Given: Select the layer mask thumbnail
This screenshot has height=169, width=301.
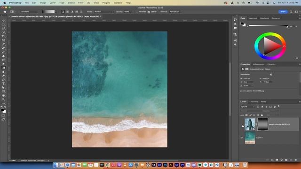Looking at the screenshot, I should (x=262, y=124).
